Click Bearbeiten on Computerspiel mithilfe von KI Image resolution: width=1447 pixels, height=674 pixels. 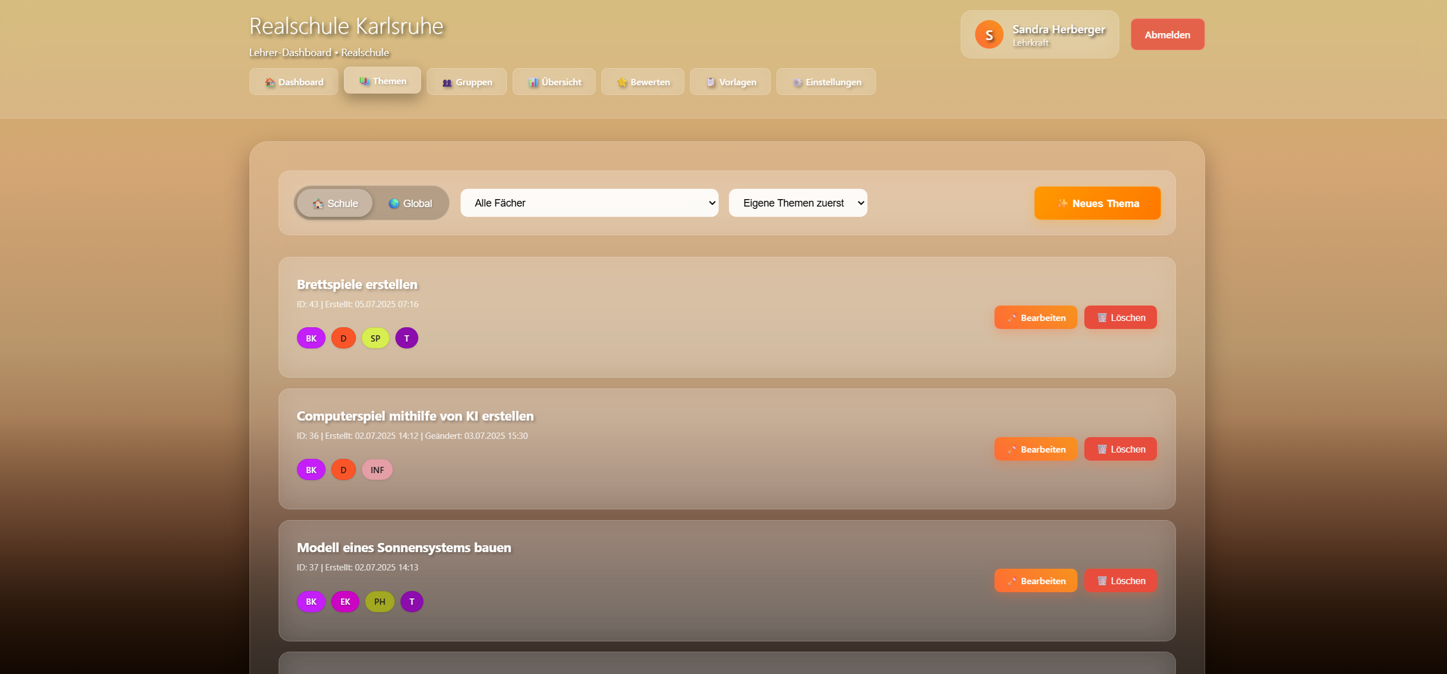[1035, 449]
